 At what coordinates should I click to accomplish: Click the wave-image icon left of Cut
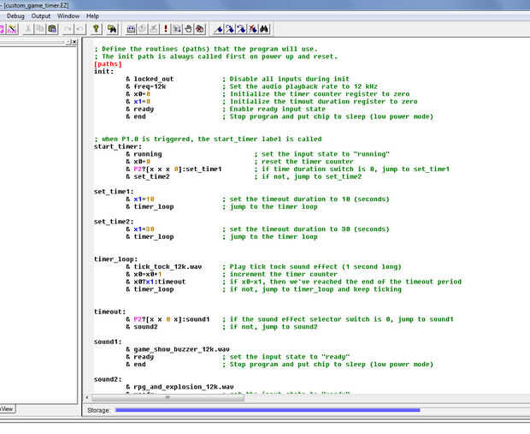click(13, 29)
